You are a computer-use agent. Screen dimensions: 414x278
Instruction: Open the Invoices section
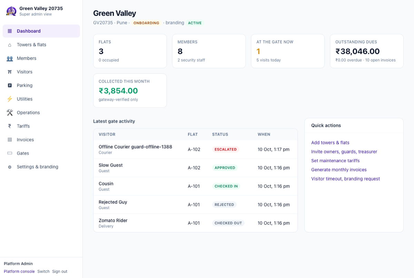pyautogui.click(x=41, y=140)
